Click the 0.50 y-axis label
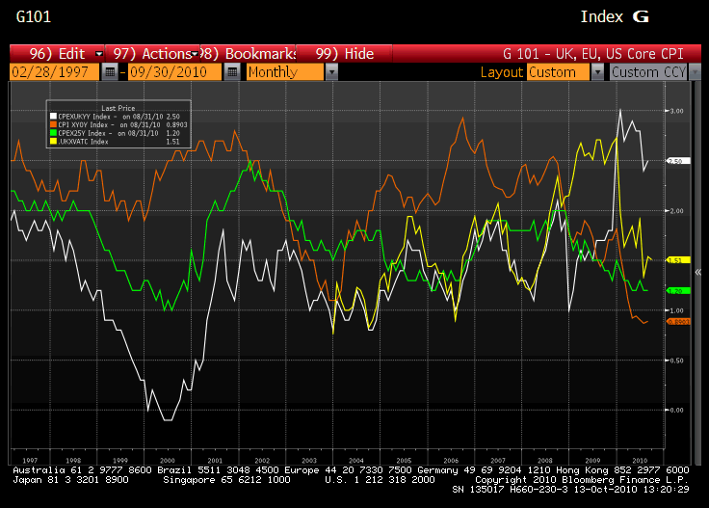The image size is (709, 508). (676, 361)
